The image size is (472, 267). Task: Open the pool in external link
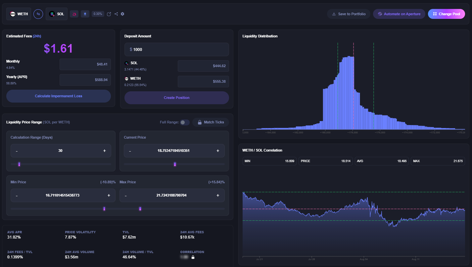click(x=109, y=14)
